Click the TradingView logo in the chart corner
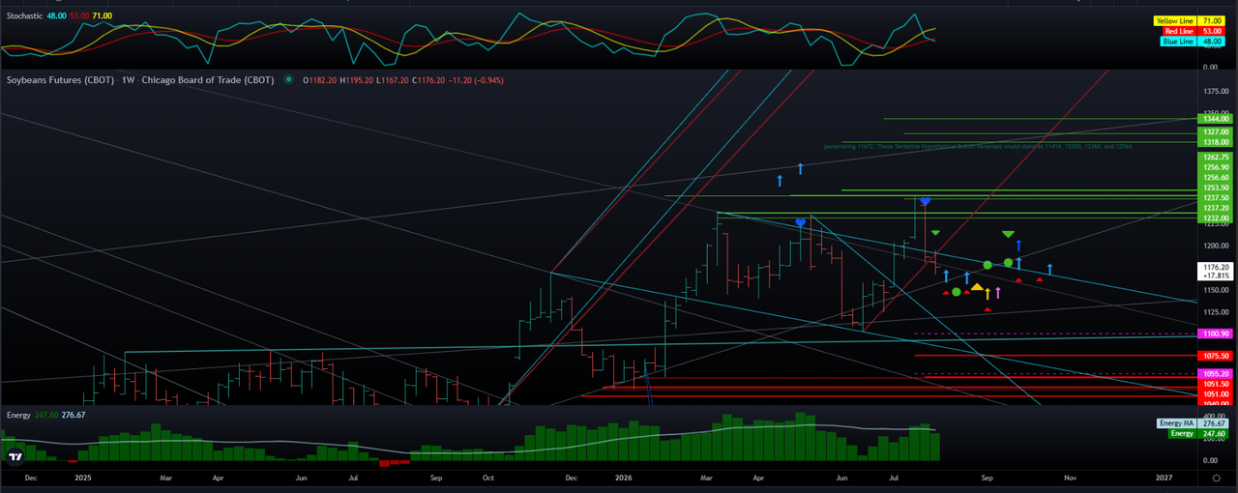The height and width of the screenshot is (493, 1238). (x=15, y=456)
